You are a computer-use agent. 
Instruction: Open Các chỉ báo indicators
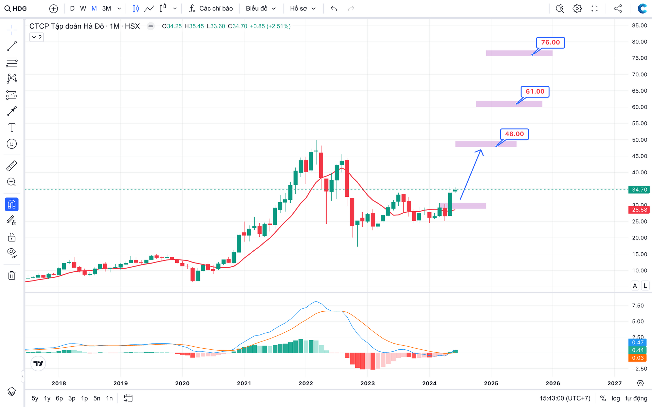(x=211, y=8)
